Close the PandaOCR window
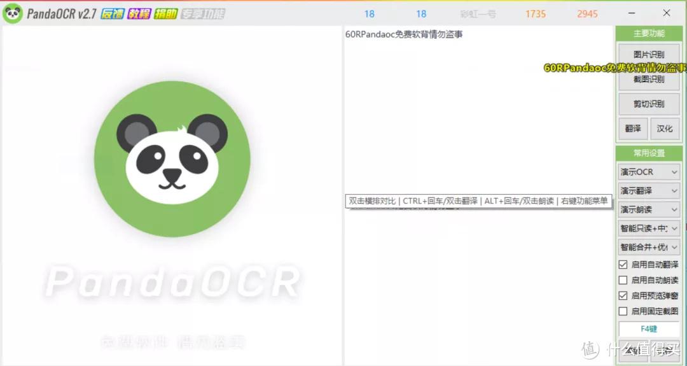This screenshot has width=687, height=366. 667,13
